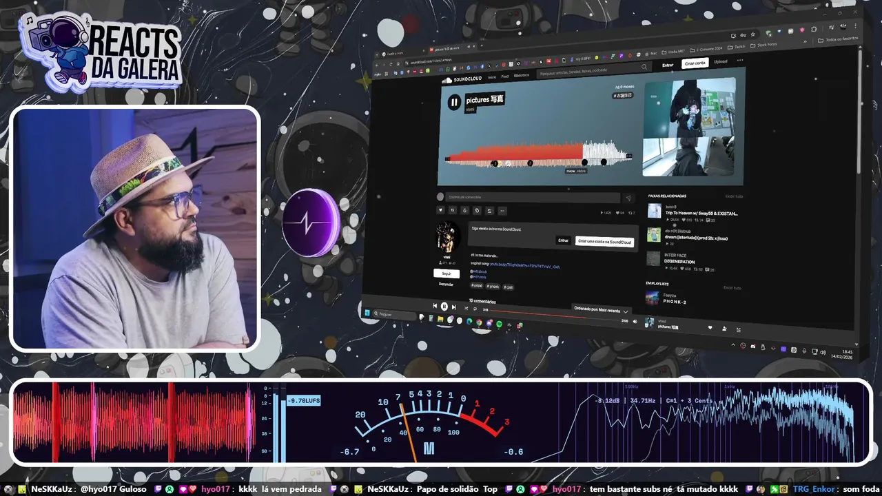Open vinni's profile avatar
The height and width of the screenshot is (496, 882).
point(448,238)
